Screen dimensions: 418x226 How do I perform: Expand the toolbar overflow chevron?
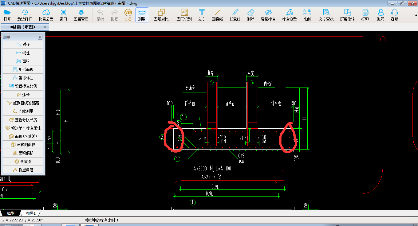415,15
